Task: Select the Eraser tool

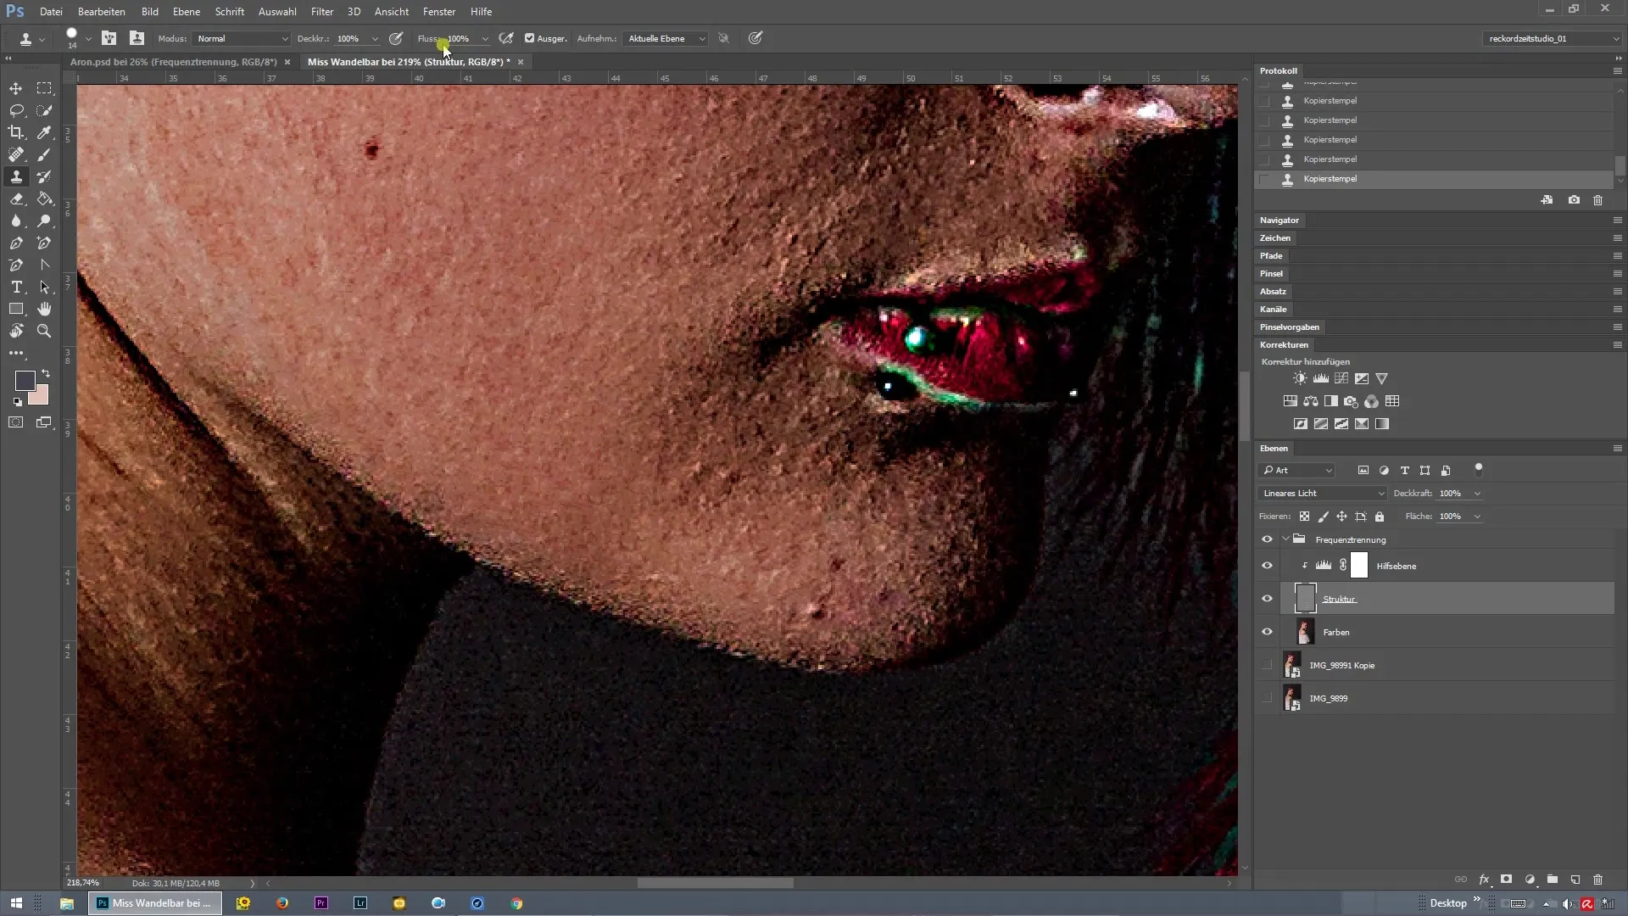Action: [16, 198]
